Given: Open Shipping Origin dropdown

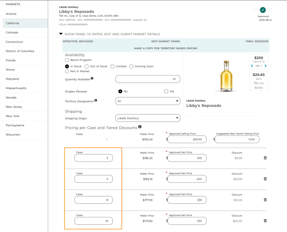Looking at the screenshot, I should tap(148, 118).
